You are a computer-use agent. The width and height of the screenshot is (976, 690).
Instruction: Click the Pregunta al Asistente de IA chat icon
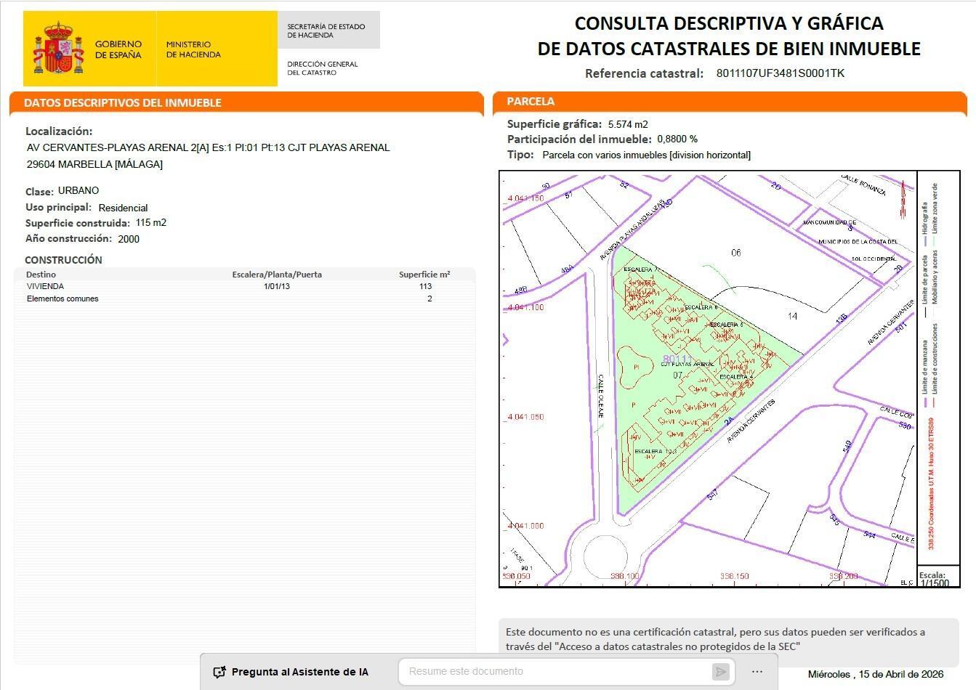219,671
